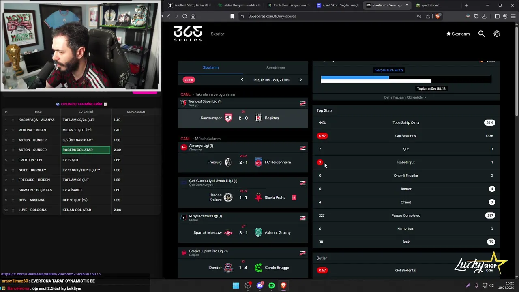This screenshot has width=519, height=292.
Task: Click the blue Gerçek süre progress bar
Action: [355, 77]
